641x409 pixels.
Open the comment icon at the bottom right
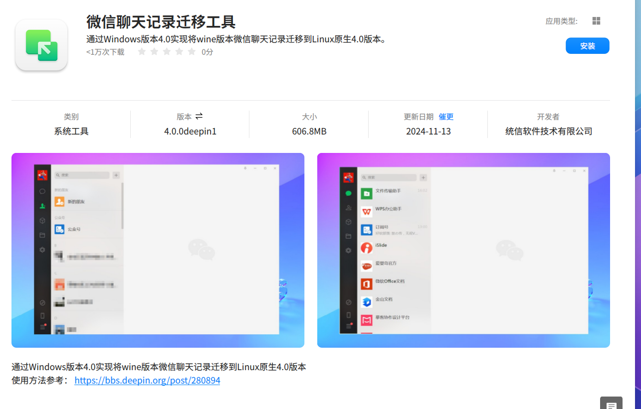611,403
